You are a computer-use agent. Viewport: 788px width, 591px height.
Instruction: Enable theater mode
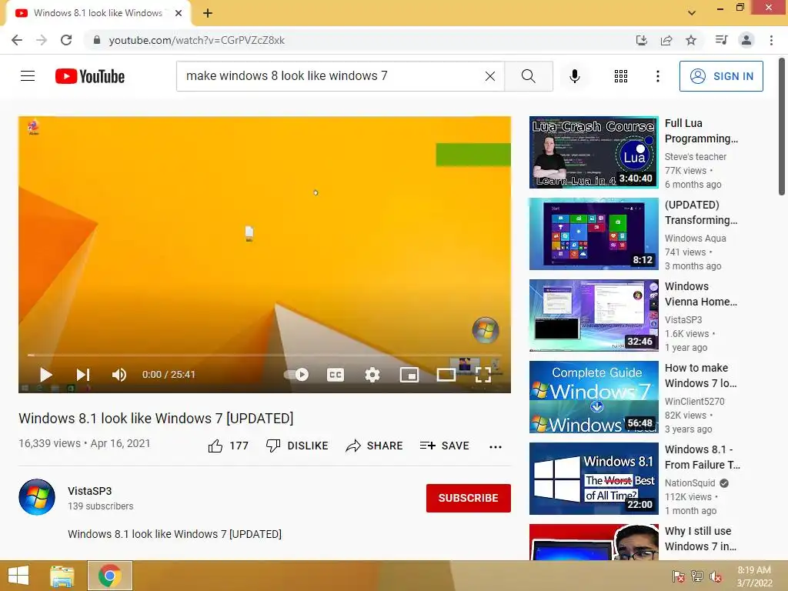[x=446, y=375]
